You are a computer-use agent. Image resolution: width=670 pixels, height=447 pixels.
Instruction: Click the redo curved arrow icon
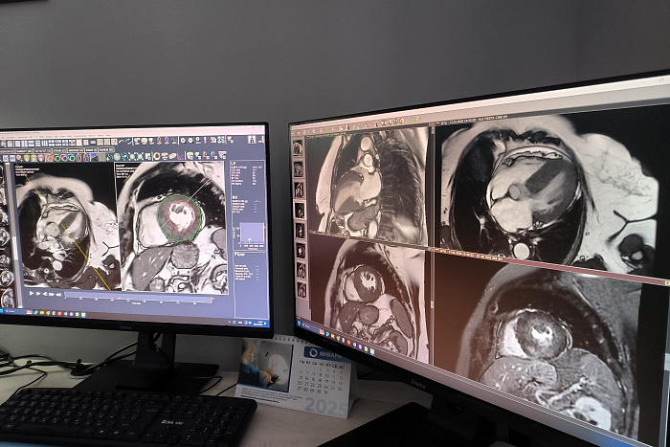pos(128,141)
